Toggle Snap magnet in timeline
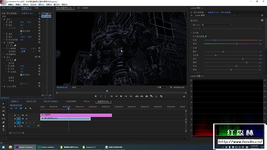Image resolution: width=267 pixels, height=150 pixels. pos(16,108)
